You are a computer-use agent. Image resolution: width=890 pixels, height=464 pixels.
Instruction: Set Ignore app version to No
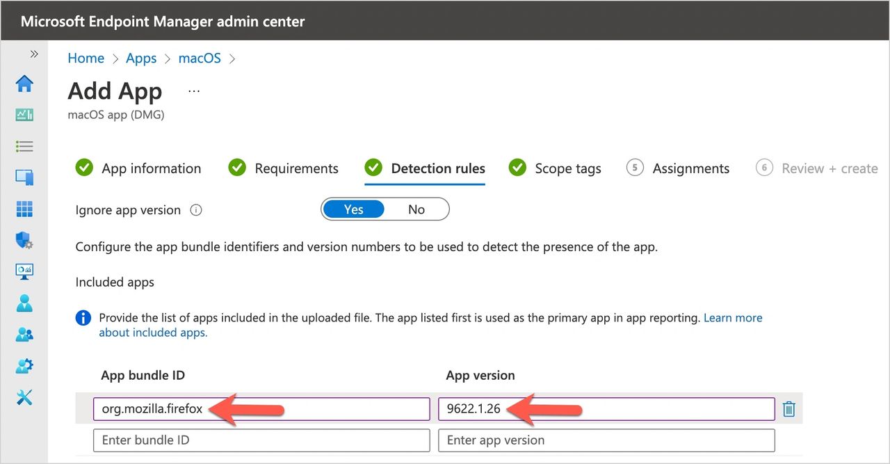pyautogui.click(x=416, y=209)
